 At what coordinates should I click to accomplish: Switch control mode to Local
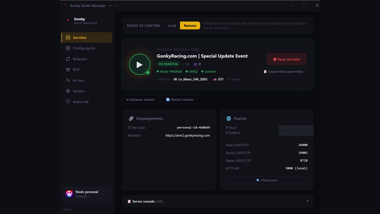(172, 25)
